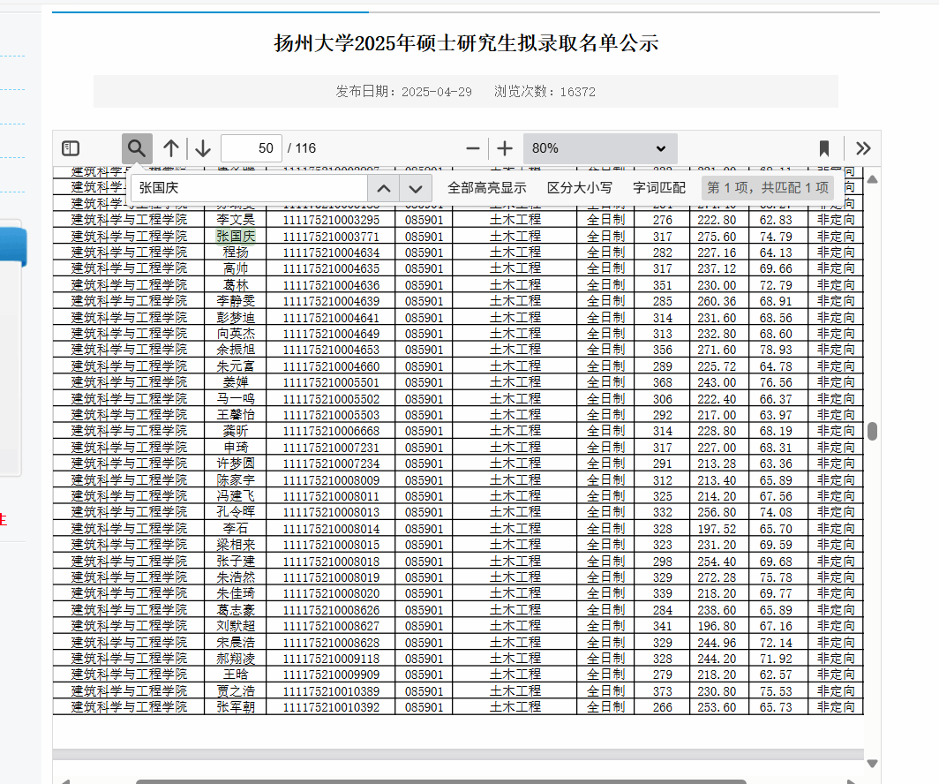The height and width of the screenshot is (784, 939).
Task: Click the page number field showing 50
Action: coord(252,148)
